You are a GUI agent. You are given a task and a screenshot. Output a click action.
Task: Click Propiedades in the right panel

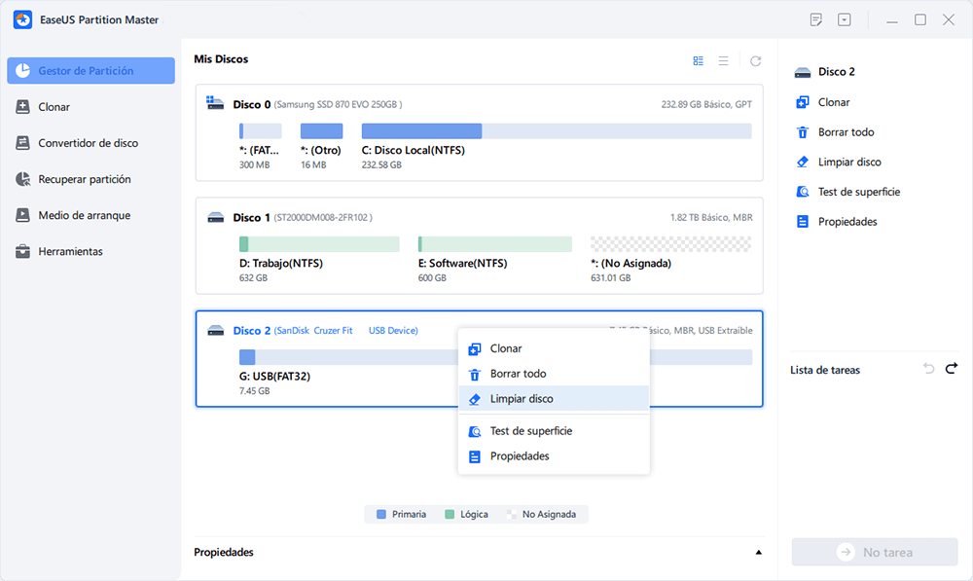point(847,222)
